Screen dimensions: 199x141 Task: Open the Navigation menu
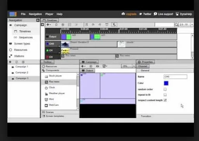(35, 14)
